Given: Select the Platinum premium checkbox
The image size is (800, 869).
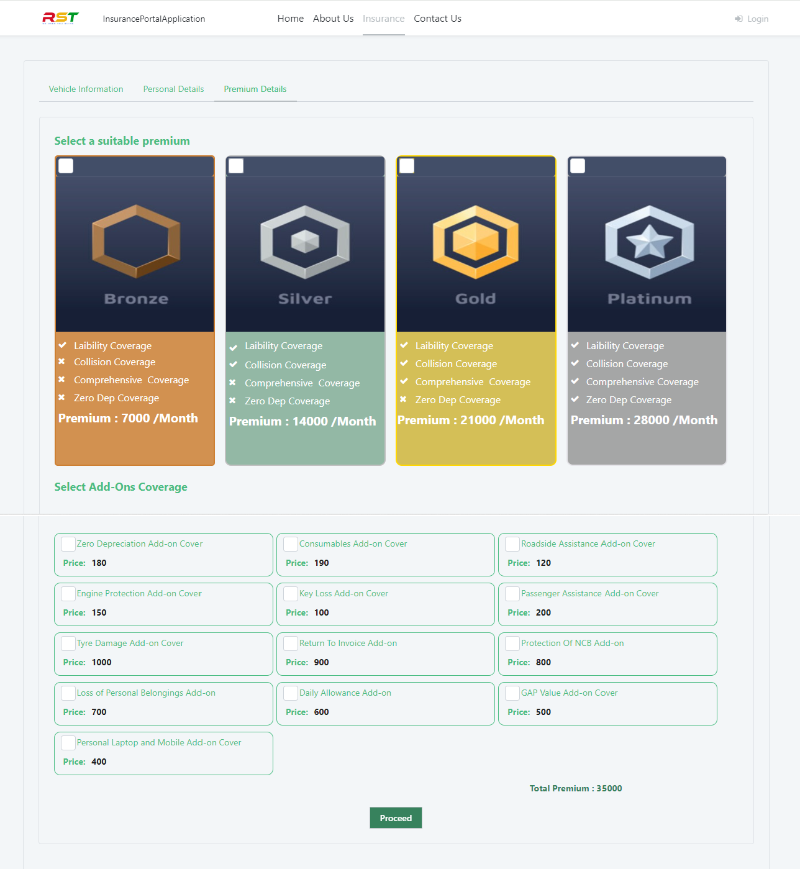Looking at the screenshot, I should [x=578, y=166].
